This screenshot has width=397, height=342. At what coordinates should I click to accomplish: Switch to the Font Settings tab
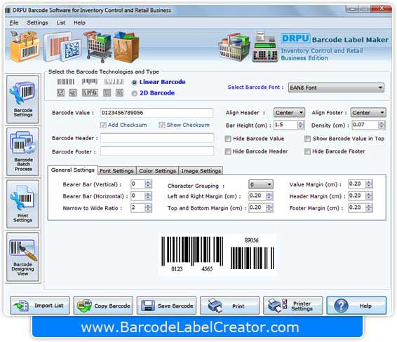pos(116,171)
